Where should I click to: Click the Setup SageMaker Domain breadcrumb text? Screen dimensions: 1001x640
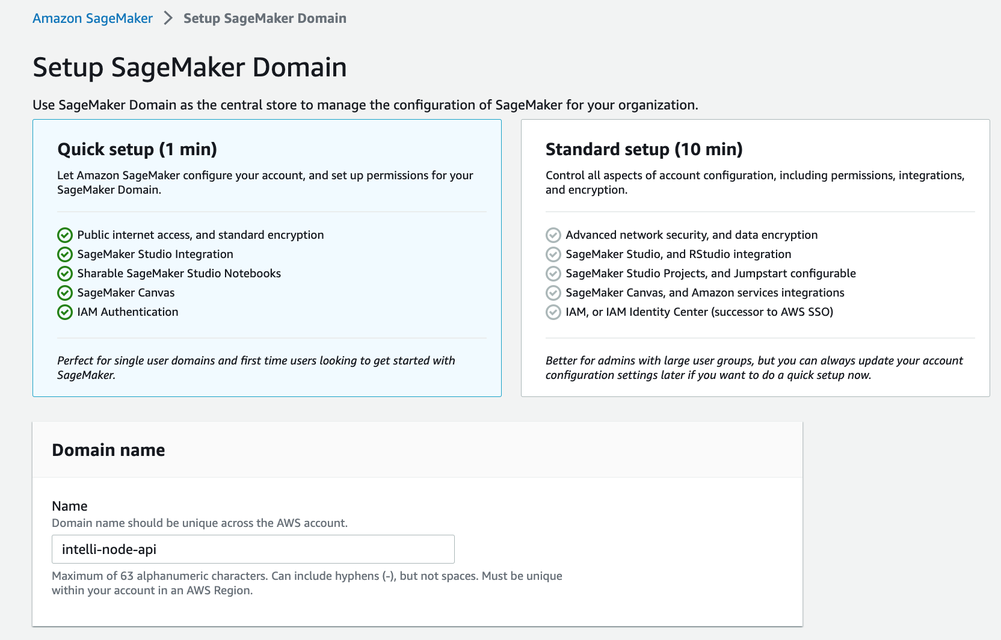click(265, 18)
